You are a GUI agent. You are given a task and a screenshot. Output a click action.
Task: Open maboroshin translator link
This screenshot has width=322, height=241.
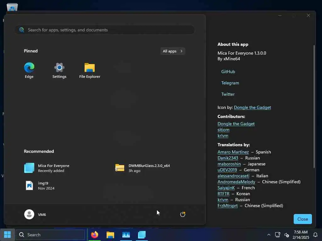point(229,164)
